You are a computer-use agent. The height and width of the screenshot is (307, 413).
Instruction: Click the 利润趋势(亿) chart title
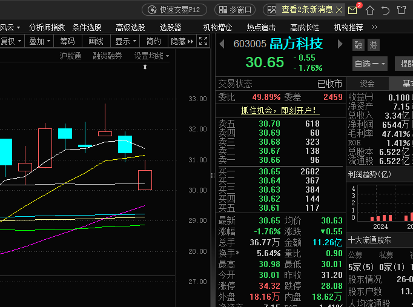pos(369,174)
